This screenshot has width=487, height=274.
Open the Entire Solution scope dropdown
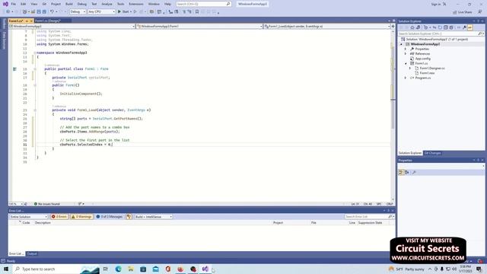pos(28,216)
